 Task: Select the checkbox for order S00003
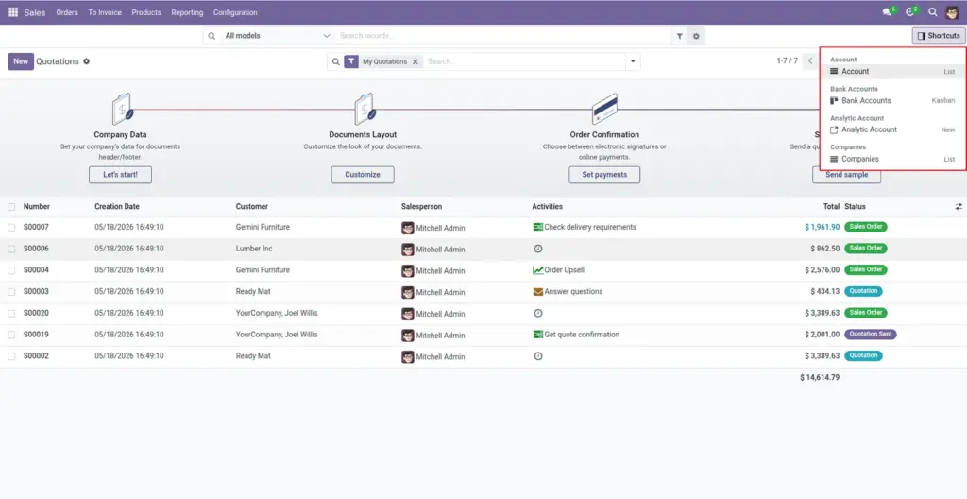[11, 291]
